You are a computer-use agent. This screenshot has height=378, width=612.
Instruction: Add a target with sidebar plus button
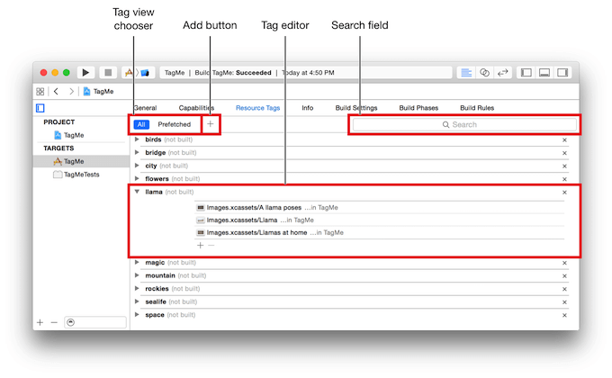pos(40,322)
